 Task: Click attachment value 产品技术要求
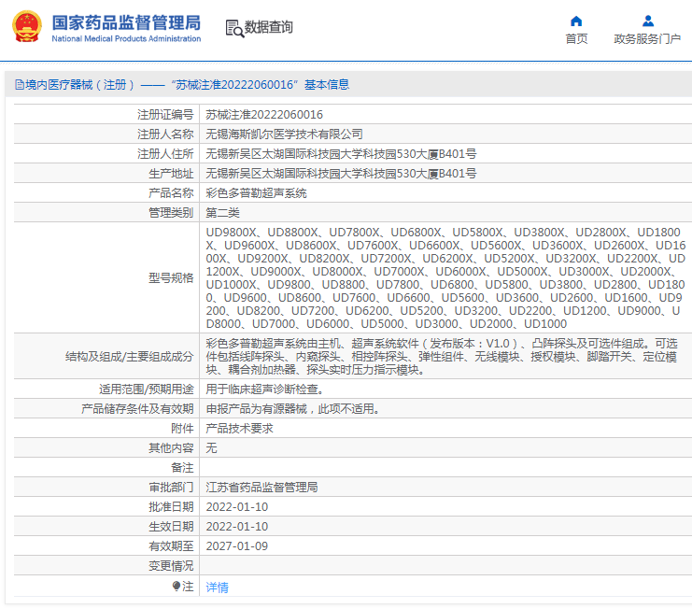coord(239,429)
